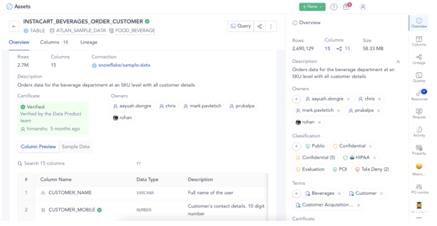
Task: Remove the Customer Acquisition term
Action: [359, 205]
